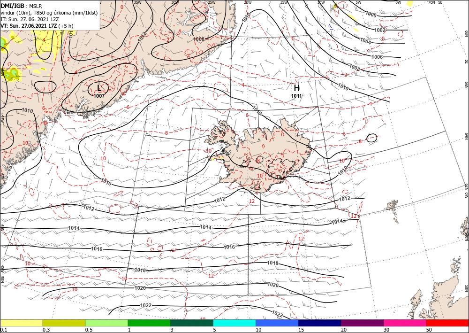The height and width of the screenshot is (333, 469).
Task: Click the '1007' low pressure value
Action: click(99, 96)
